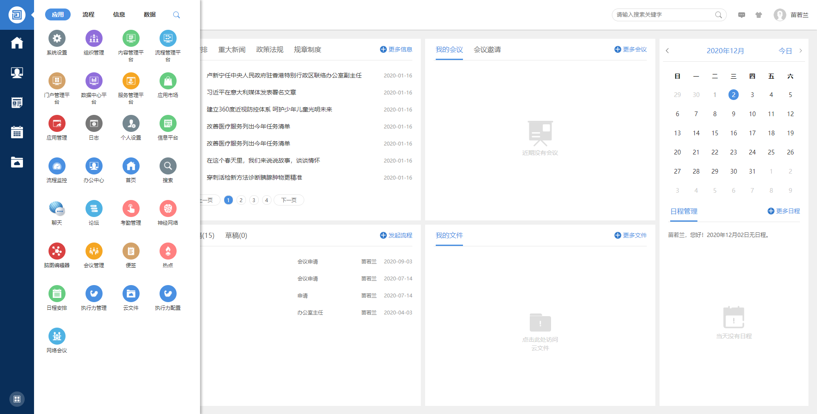Image resolution: width=817 pixels, height=414 pixels.
Task: Click calendar icon in left sidebar
Action: click(x=17, y=132)
